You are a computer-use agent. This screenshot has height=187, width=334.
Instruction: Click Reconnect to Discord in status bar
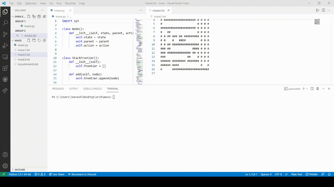tap(82, 174)
